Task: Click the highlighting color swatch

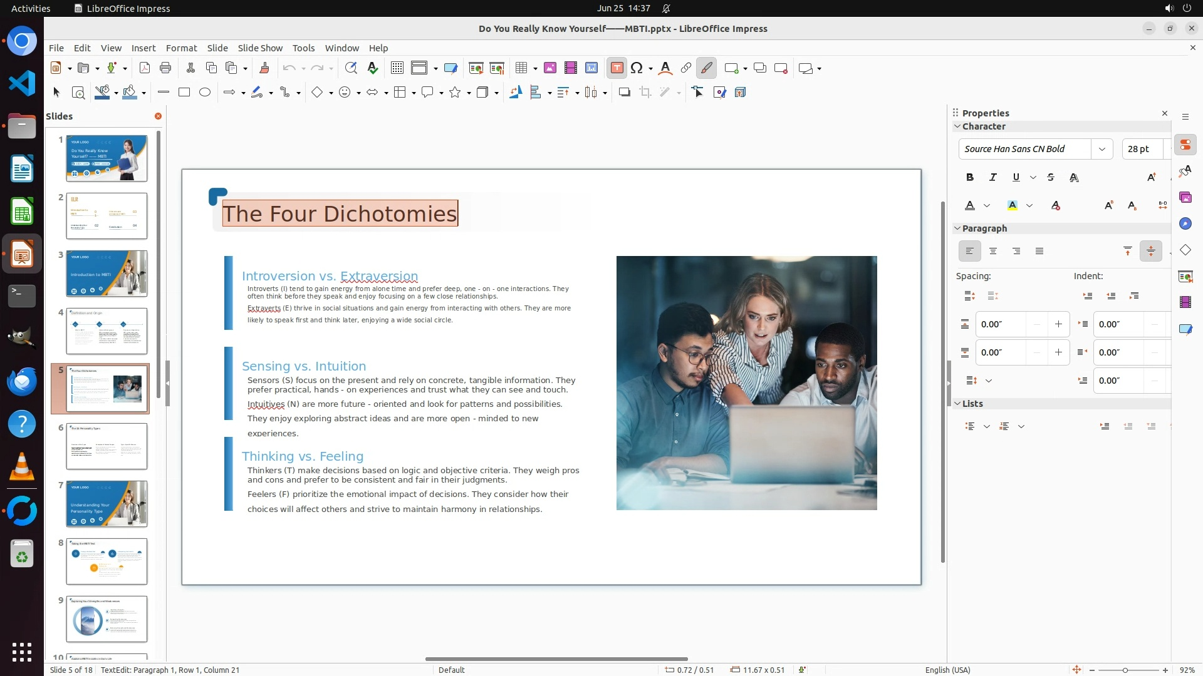Action: 1012,205
